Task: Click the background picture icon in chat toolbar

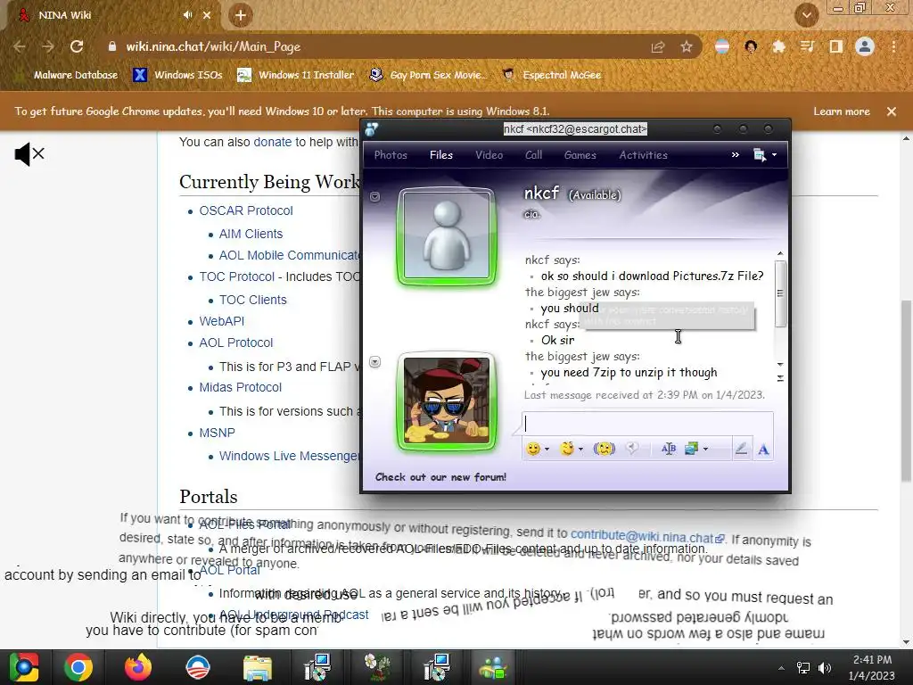Action: (691, 449)
